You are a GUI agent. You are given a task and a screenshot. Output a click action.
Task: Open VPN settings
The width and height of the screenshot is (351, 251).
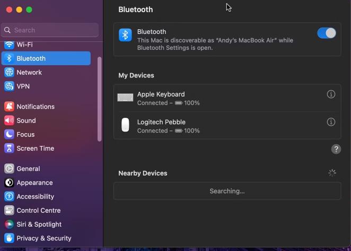tap(46, 86)
